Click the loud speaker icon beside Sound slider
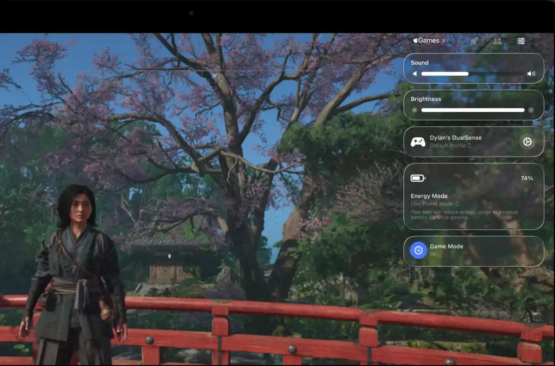Viewport: 555px width, 366px height. click(x=531, y=73)
